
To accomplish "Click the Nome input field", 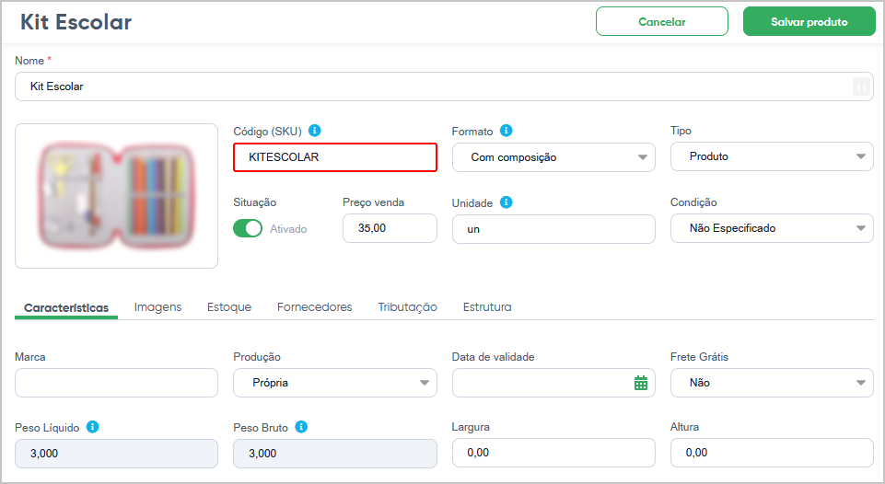I will click(444, 86).
